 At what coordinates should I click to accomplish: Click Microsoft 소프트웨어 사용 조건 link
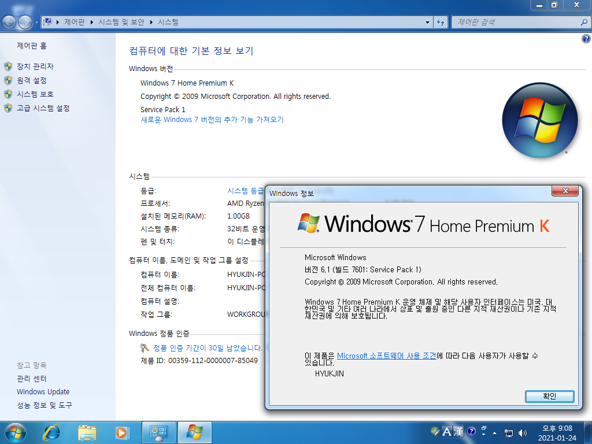[x=386, y=356]
